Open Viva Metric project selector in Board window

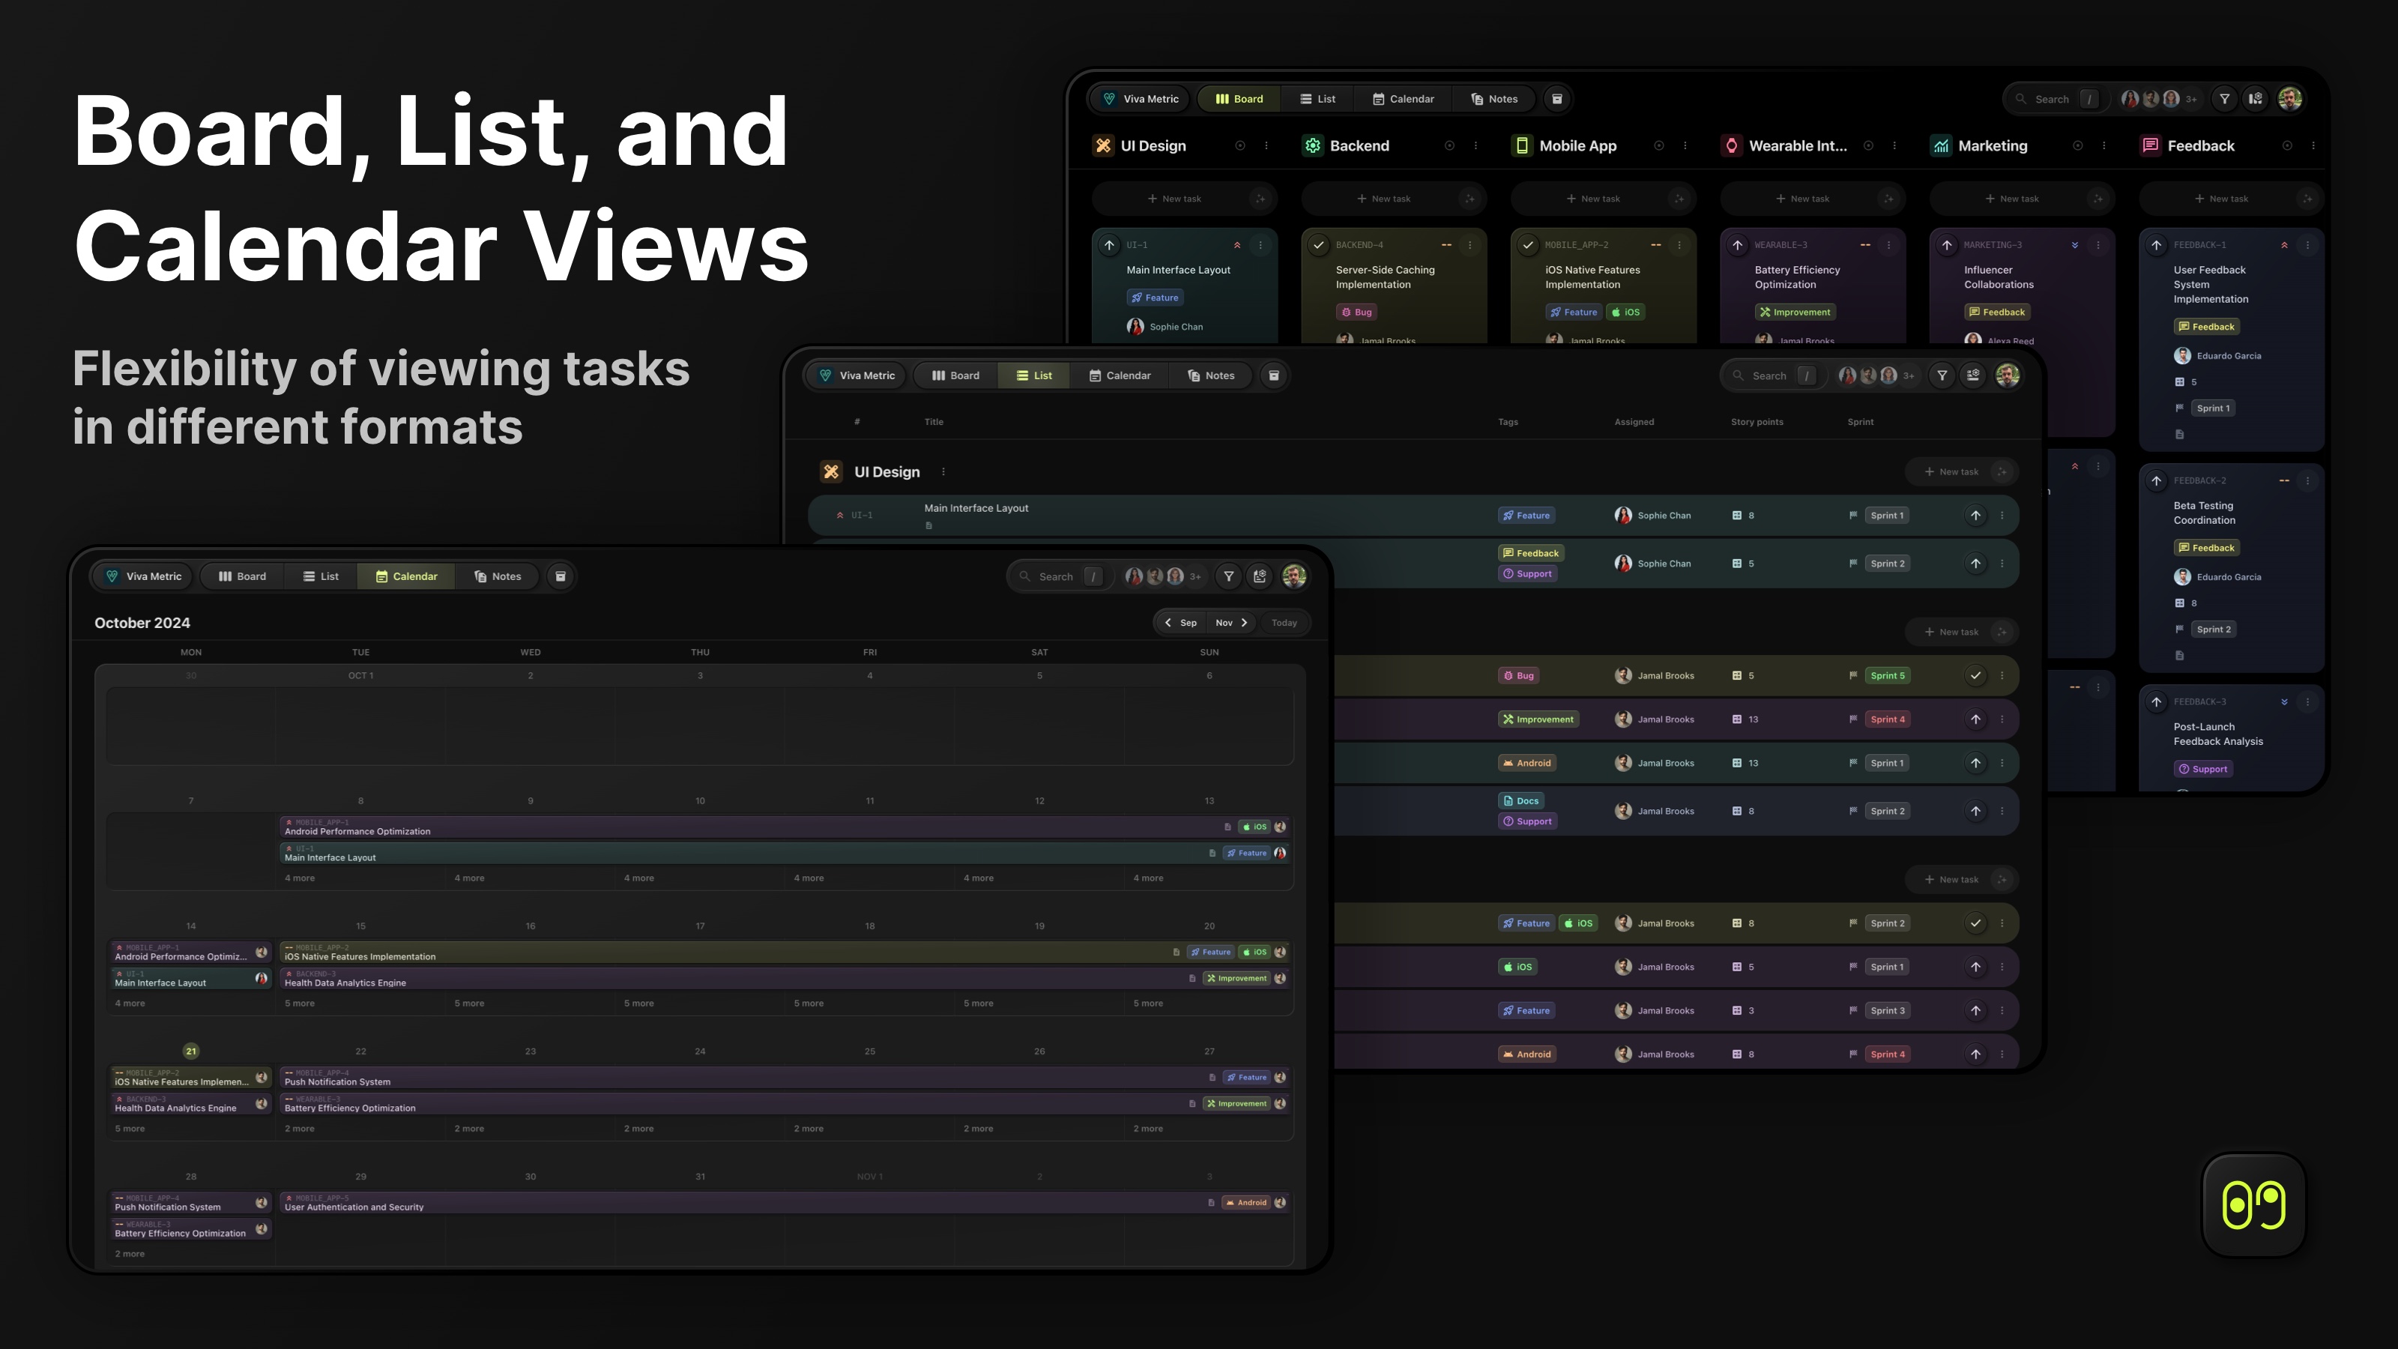[x=1141, y=99]
